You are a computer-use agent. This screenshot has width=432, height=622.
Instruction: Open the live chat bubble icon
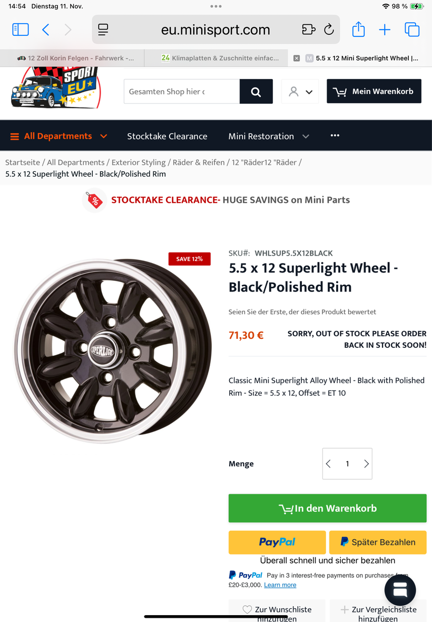point(400,590)
